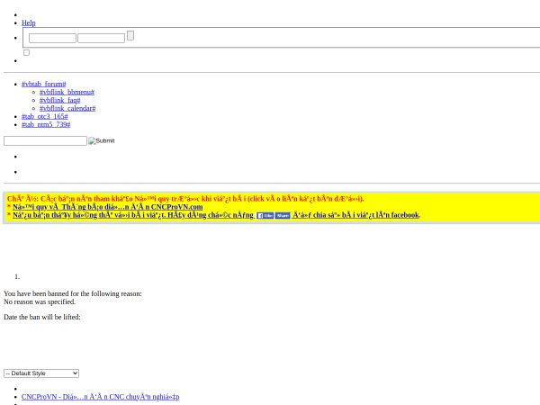Screen dimensions: 540x405
Task: Click the login submit button beside the password field
Action: 130,35
